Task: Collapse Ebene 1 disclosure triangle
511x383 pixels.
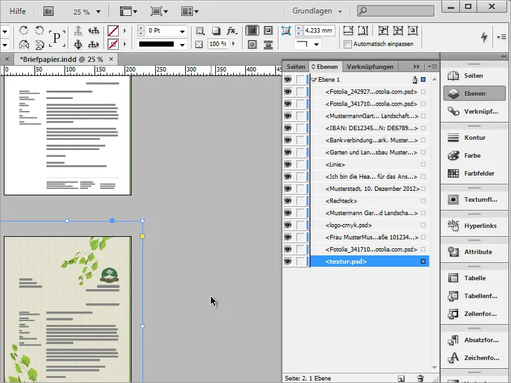Action: point(314,80)
